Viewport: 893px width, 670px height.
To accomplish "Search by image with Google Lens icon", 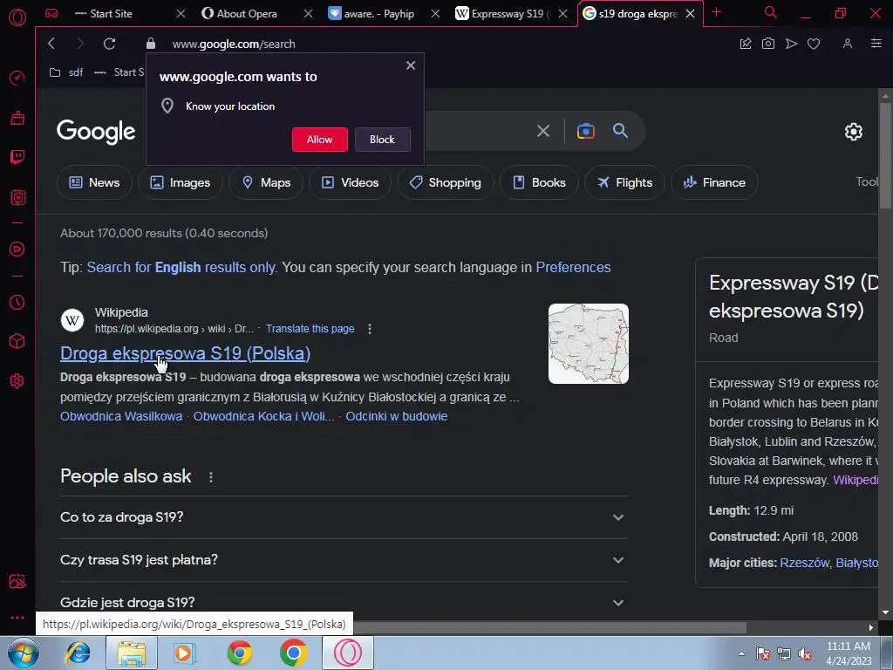I will click(x=585, y=131).
